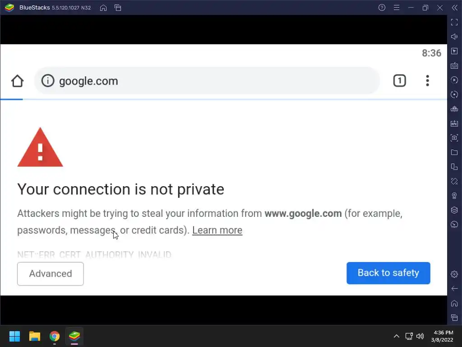Click the Install APK sidebar icon
This screenshot has height=347, width=462.
pos(454,123)
